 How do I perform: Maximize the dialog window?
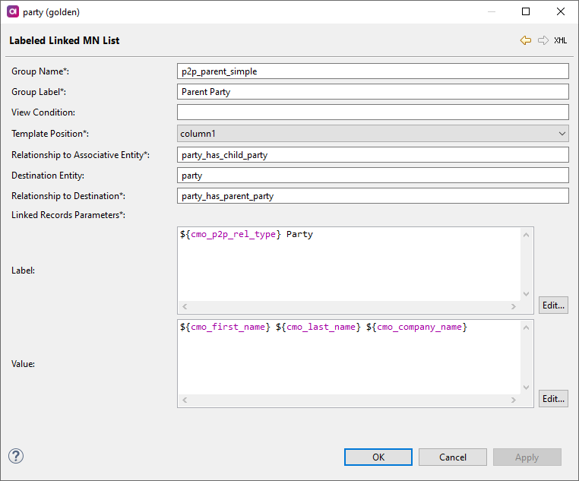tap(526, 11)
